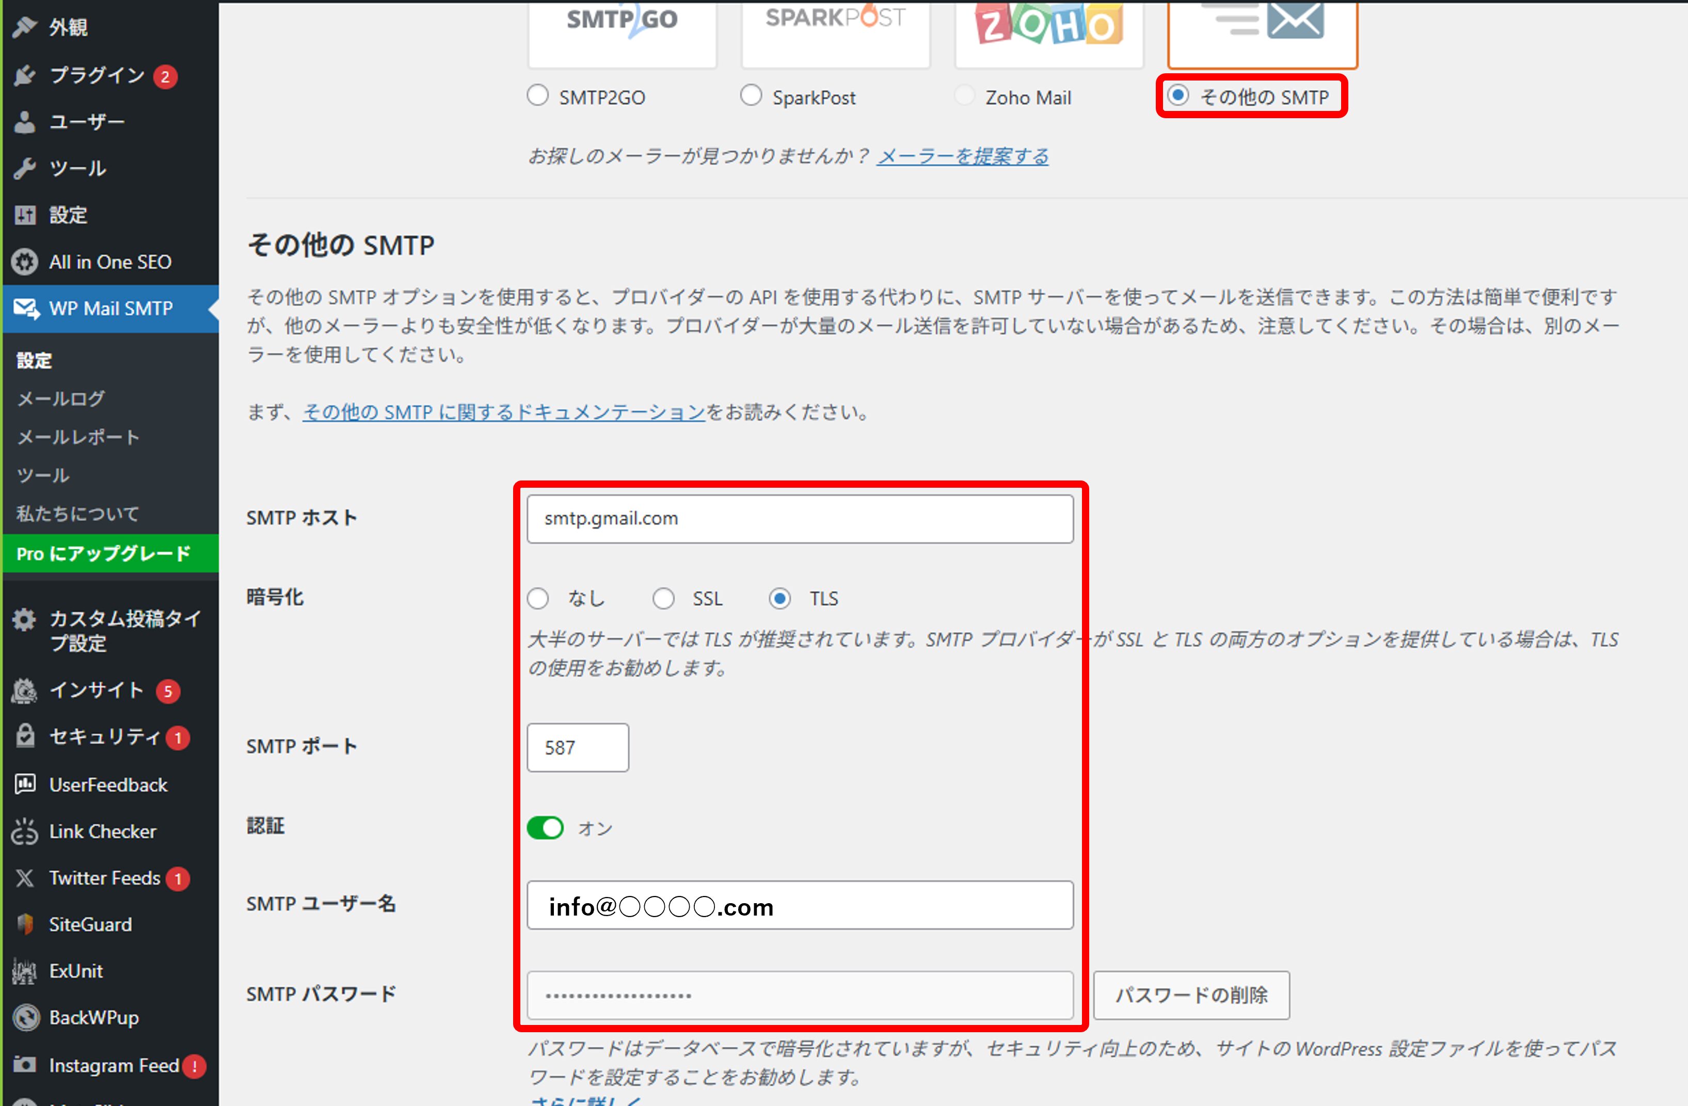Click into the SMTP ホスト input field

point(799,518)
